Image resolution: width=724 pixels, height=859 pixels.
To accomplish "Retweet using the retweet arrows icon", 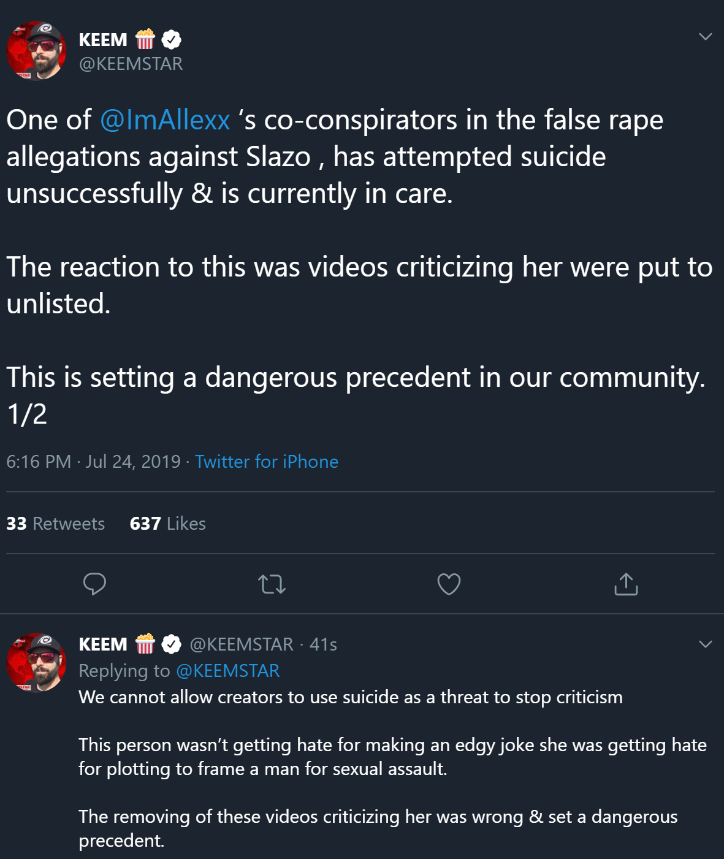I will pyautogui.click(x=272, y=584).
